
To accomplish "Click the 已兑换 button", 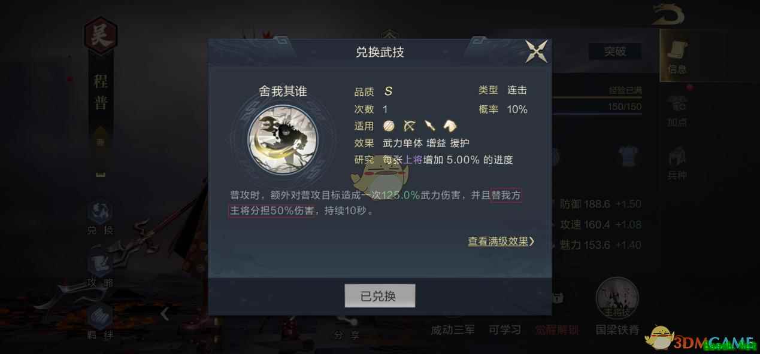I will point(380,296).
